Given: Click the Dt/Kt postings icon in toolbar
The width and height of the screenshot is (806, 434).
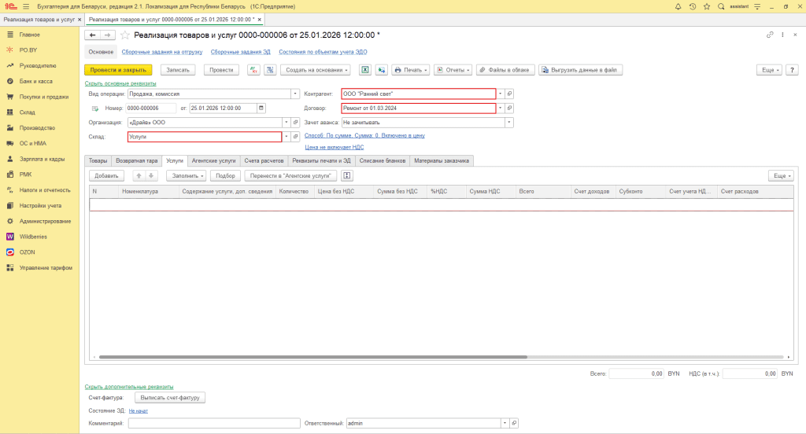Looking at the screenshot, I should 253,70.
